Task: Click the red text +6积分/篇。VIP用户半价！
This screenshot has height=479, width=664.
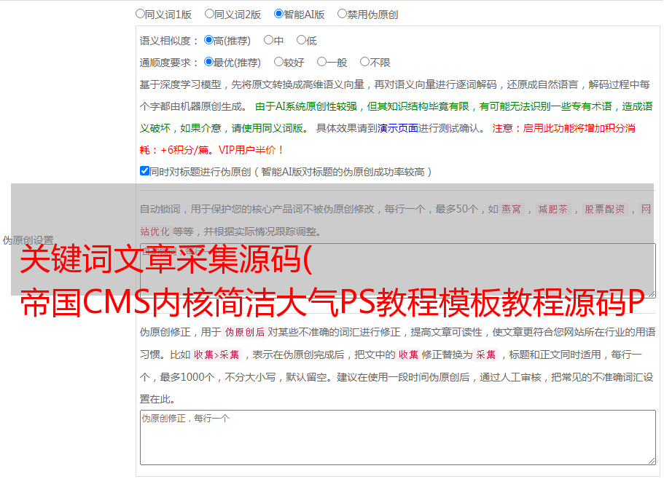Action: coord(222,150)
